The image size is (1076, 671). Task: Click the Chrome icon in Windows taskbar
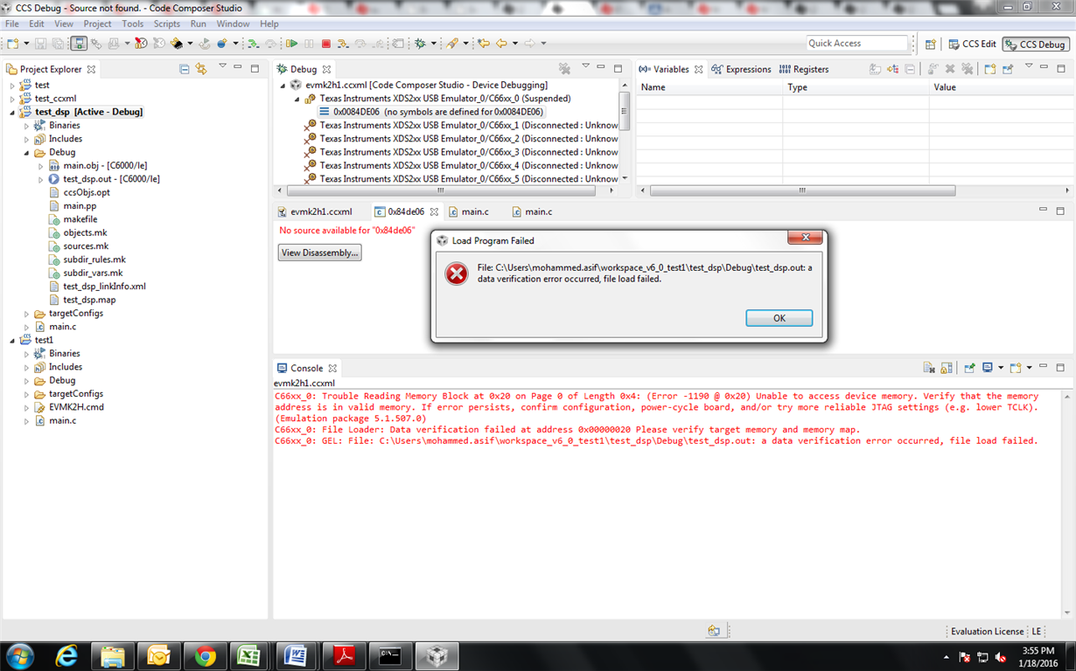tap(206, 655)
